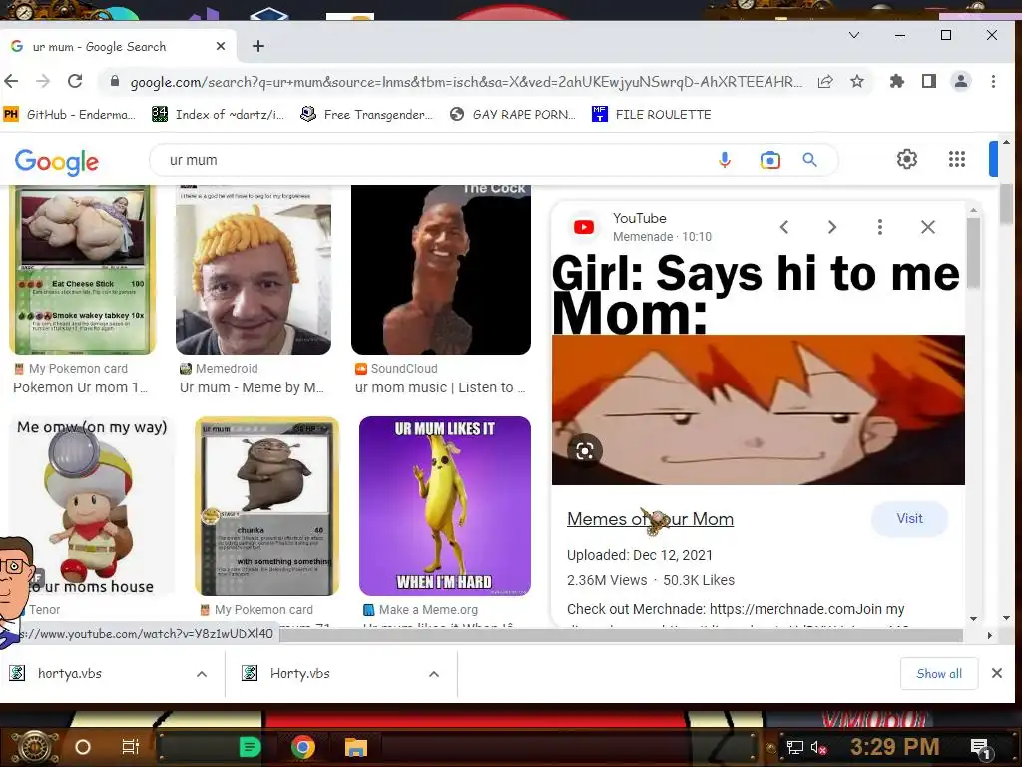
Task: Open preview panel three-dot options
Action: (880, 227)
